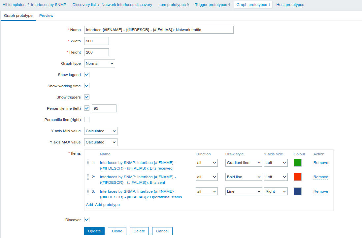Change the Bold line draw style dropdown

click(x=244, y=177)
